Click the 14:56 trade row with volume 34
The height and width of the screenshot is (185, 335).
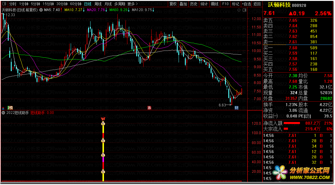pyautogui.click(x=298, y=146)
